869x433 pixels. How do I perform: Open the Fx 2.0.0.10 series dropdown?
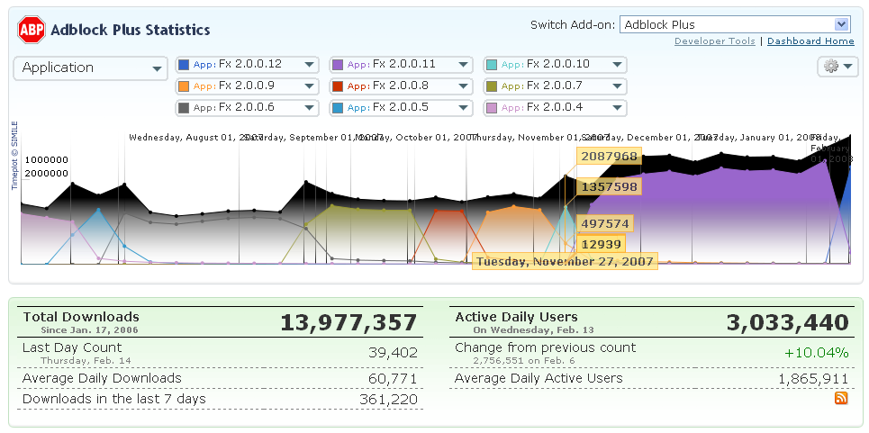pos(556,64)
